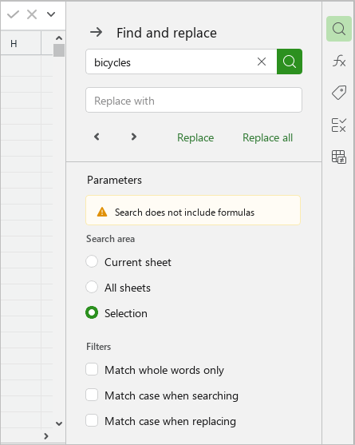Viewport: 355px width, 445px height.
Task: Open table compare sidebar icon
Action: click(x=339, y=157)
